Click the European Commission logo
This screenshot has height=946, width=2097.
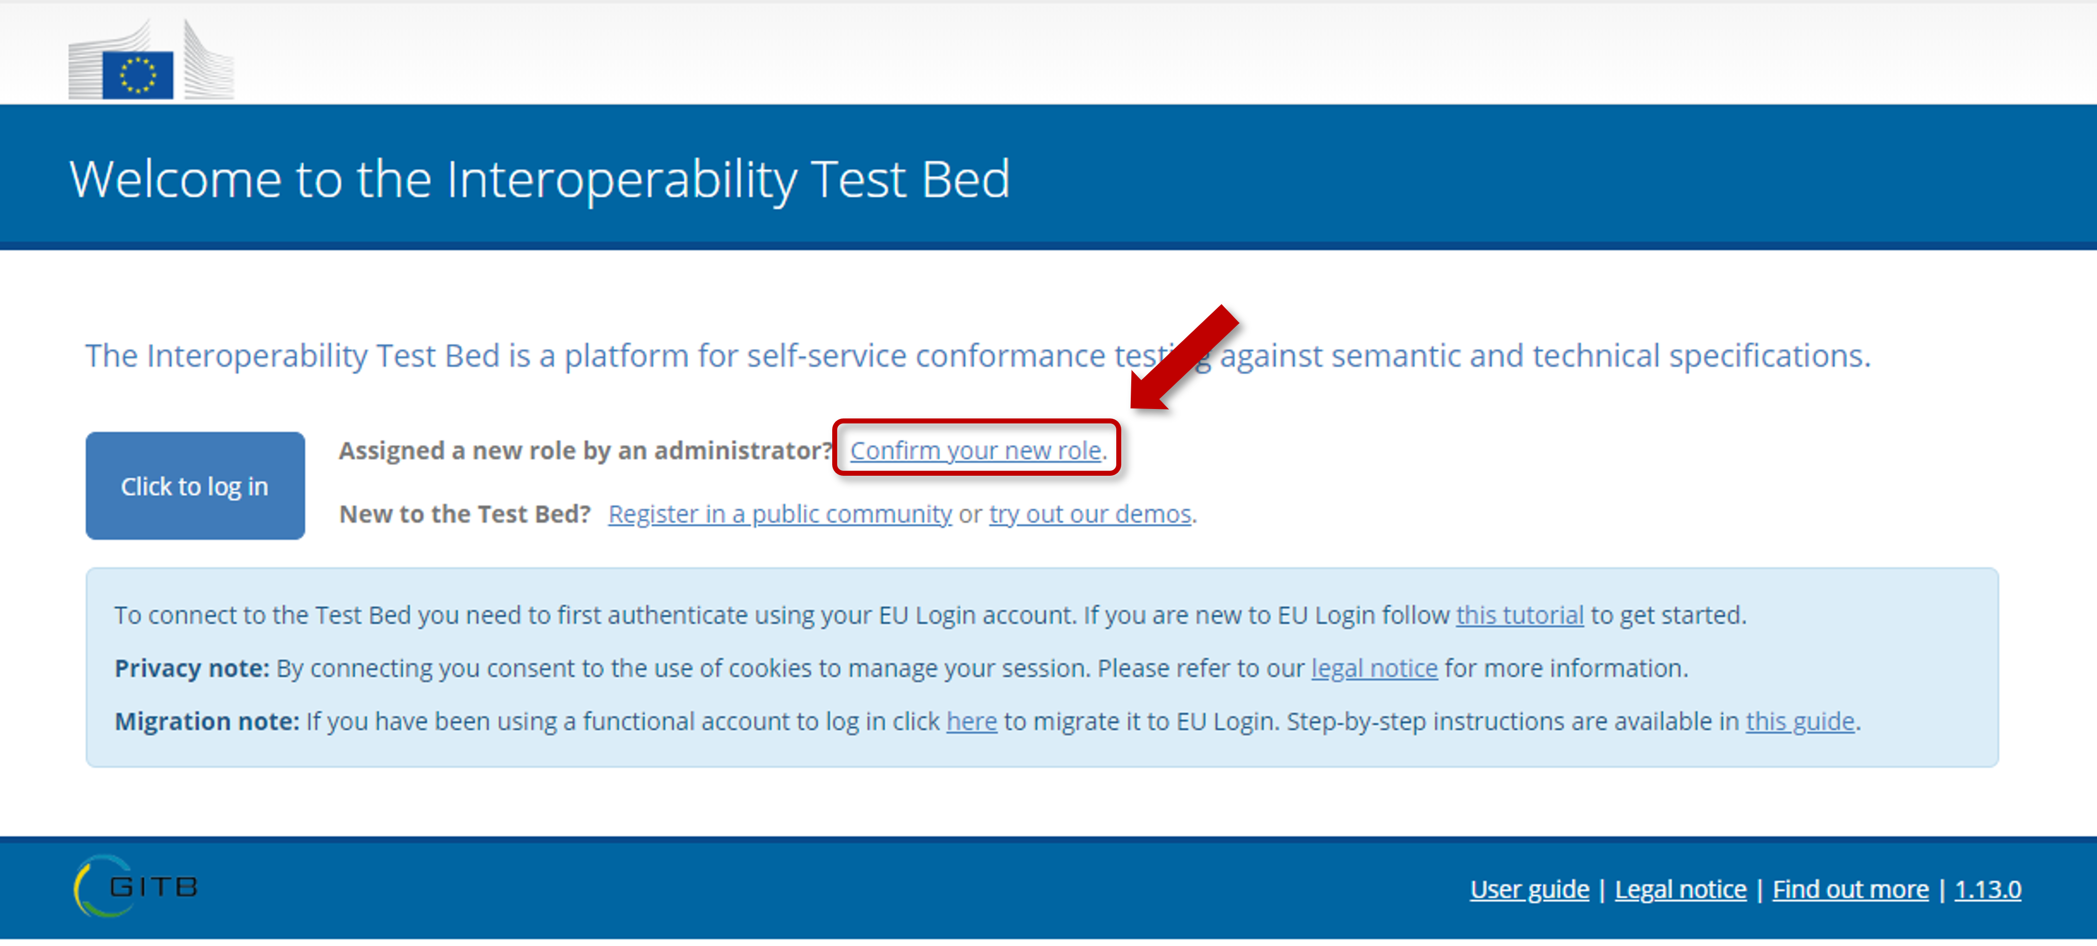[x=150, y=59]
